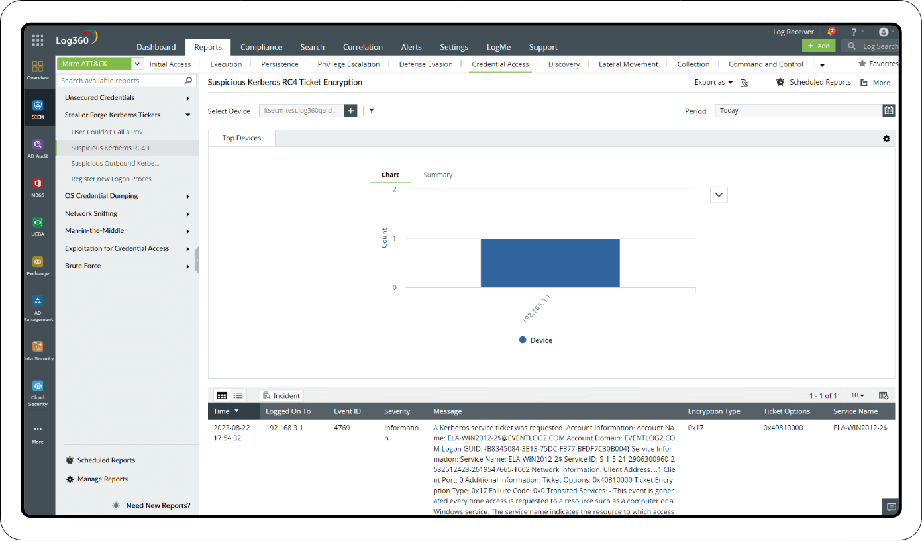Image resolution: width=922 pixels, height=541 pixels.
Task: Open Manage Reports link
Action: pos(97,479)
